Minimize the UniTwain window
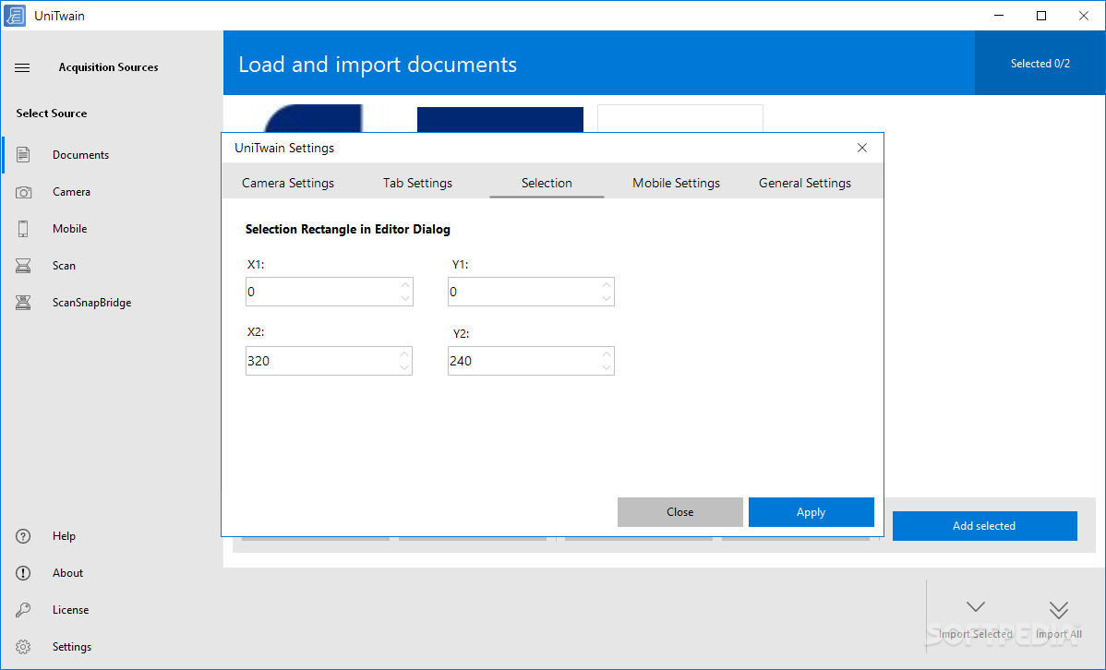 click(999, 16)
